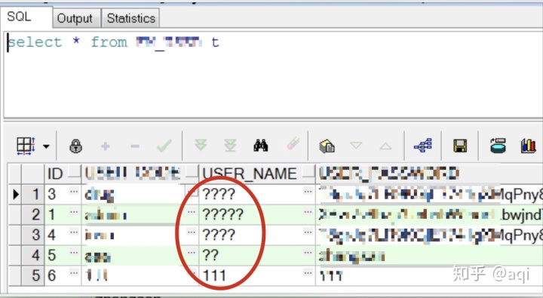This screenshot has width=543, height=298.
Task: Click the eraser clear record icon
Action: point(293,143)
